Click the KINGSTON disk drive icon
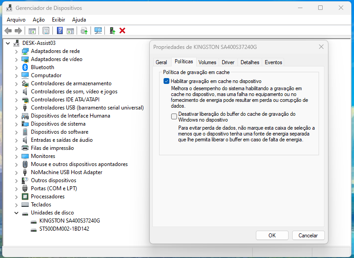The image size is (354, 258). (x=34, y=222)
